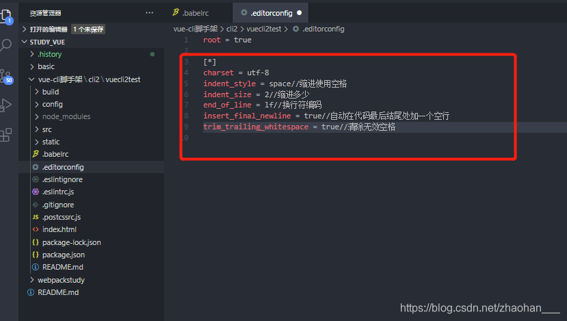This screenshot has width=567, height=321.
Task: Switch to the .babelrc tab
Action: pos(198,13)
